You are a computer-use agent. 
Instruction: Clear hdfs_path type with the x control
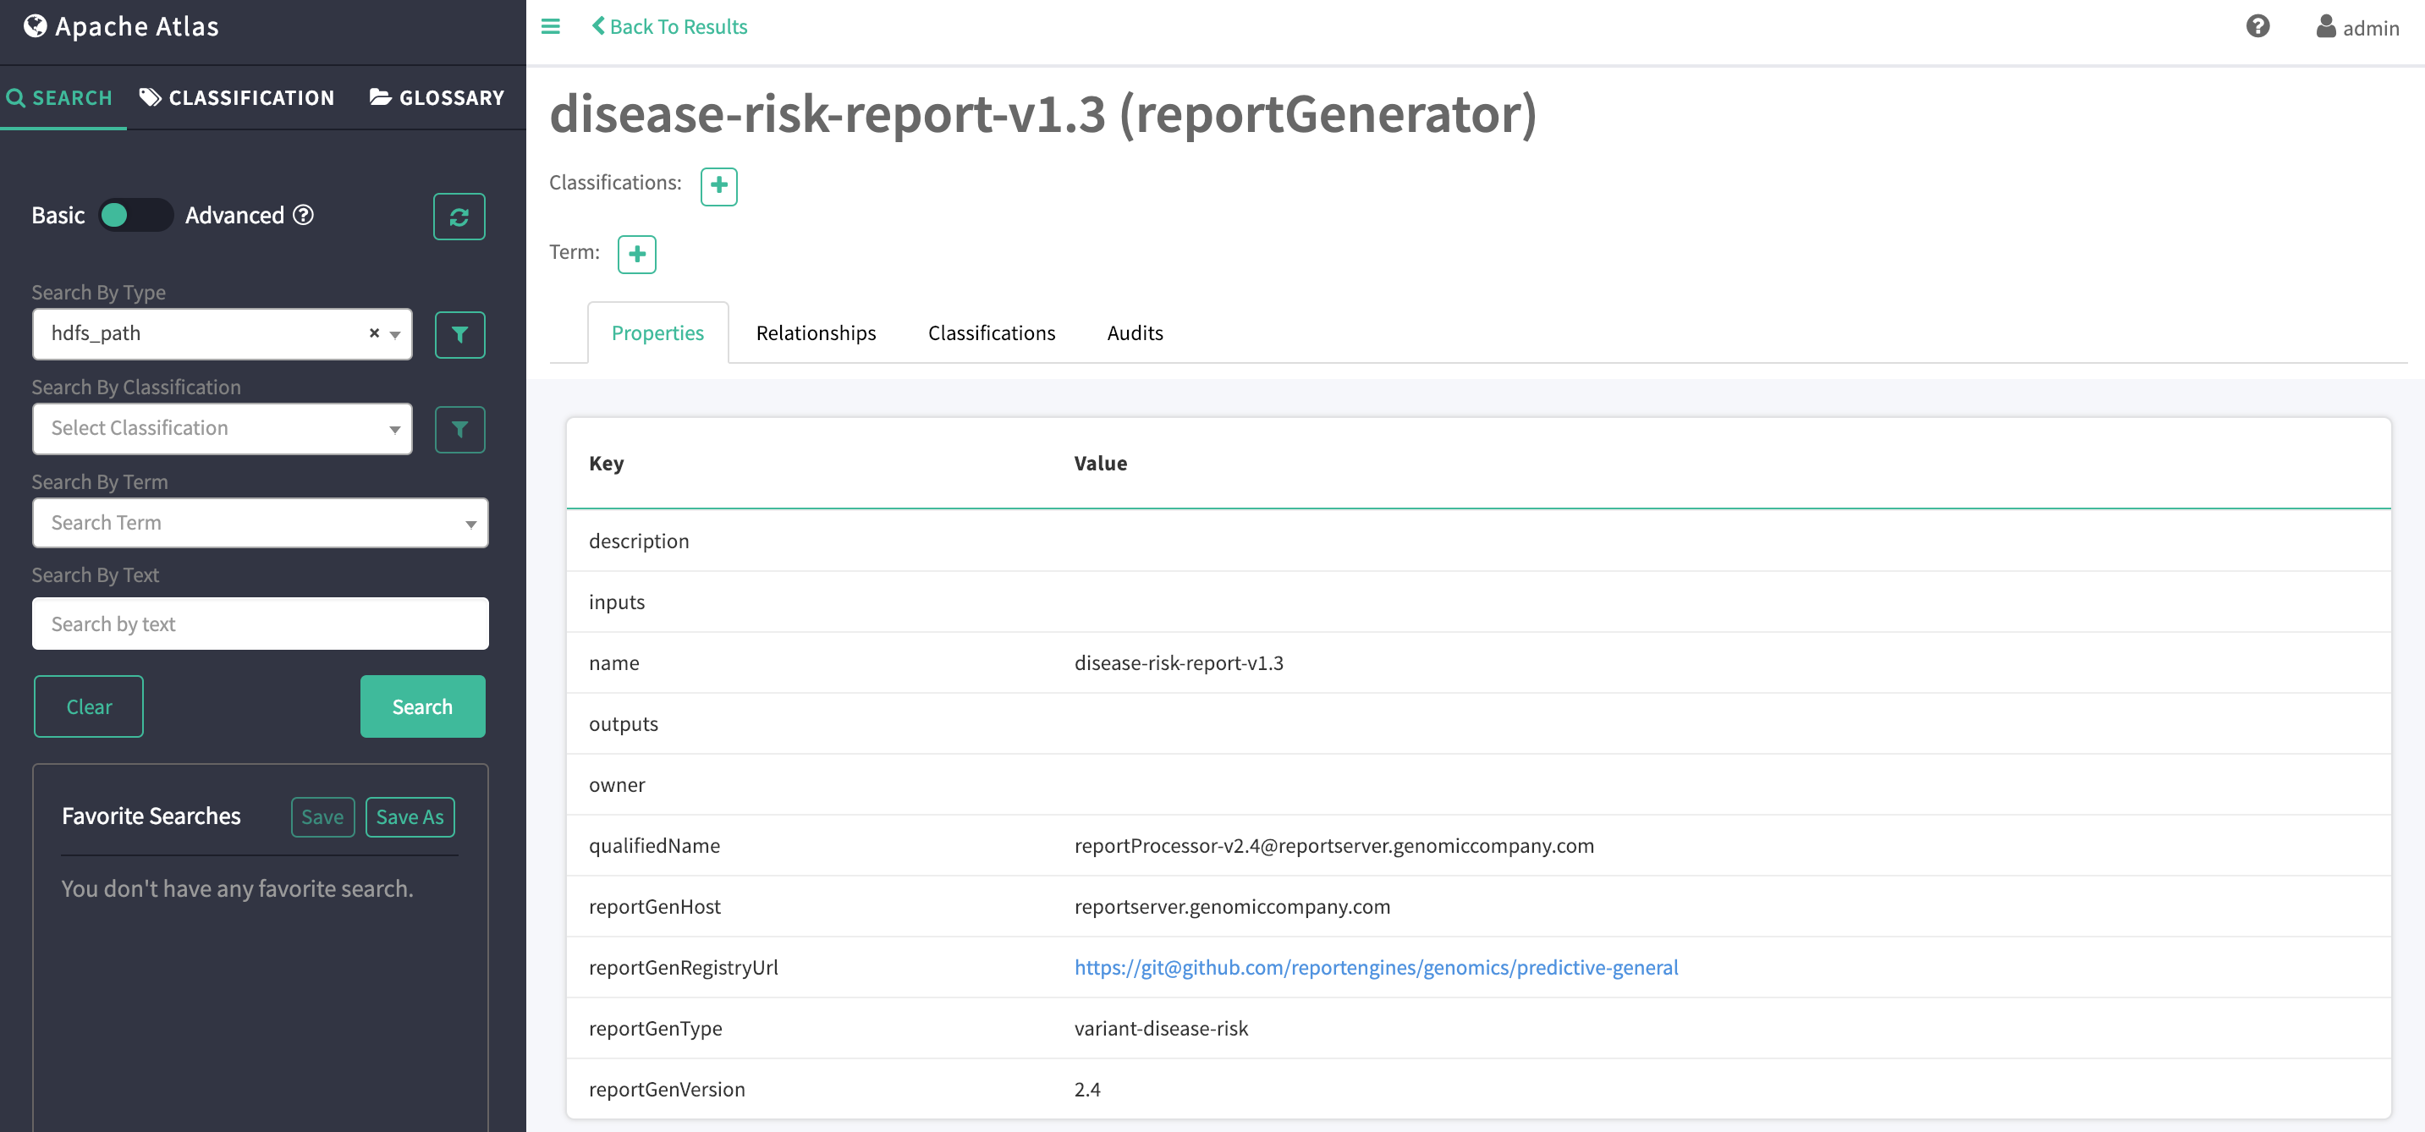(374, 334)
